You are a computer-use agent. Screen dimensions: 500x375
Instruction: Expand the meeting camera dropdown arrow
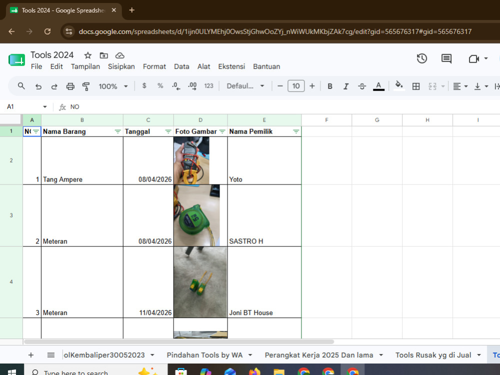[486, 58]
